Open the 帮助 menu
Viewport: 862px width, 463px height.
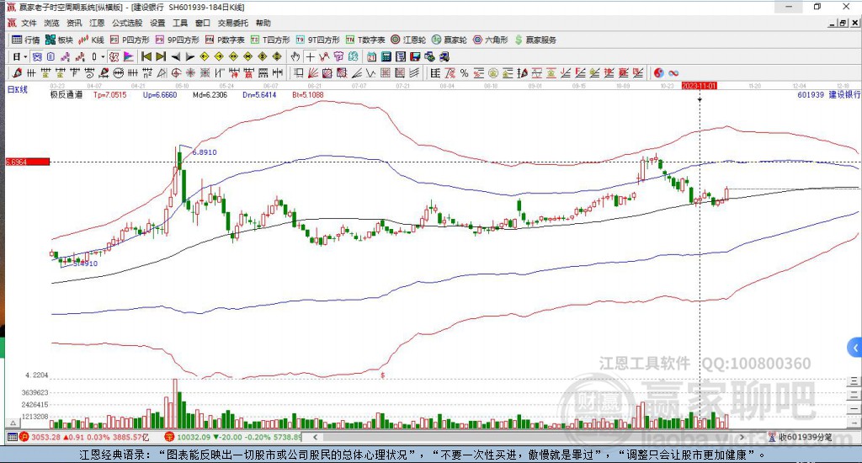(263, 23)
